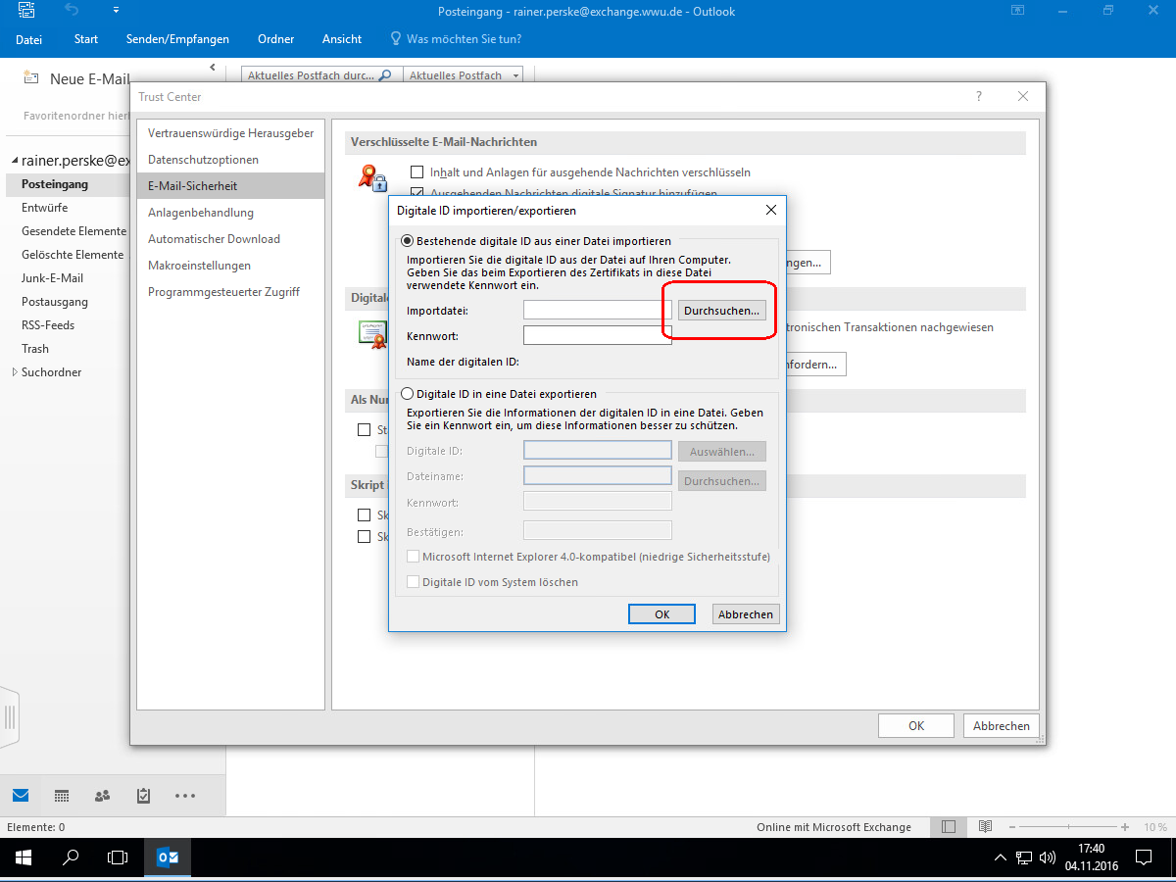Screen dimensions: 1176x882
Task: Enable 'Inhalt und Anlagen verschlüsseln' checkbox
Action: pos(416,172)
